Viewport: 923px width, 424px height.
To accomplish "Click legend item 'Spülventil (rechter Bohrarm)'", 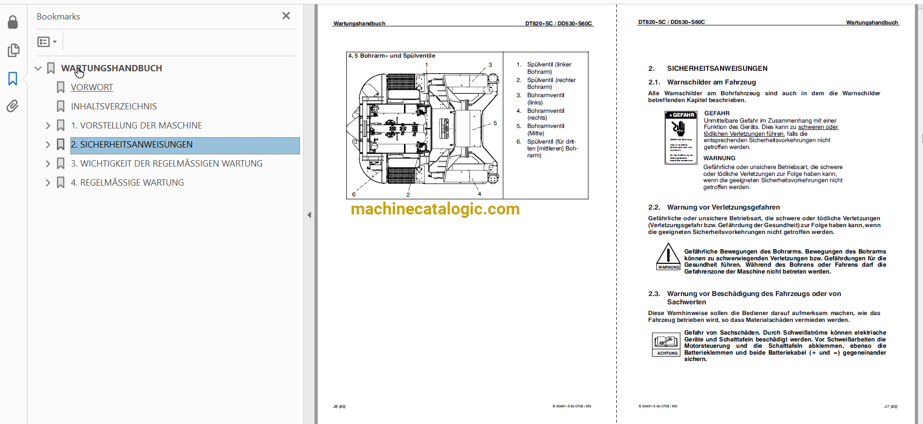I will (551, 84).
